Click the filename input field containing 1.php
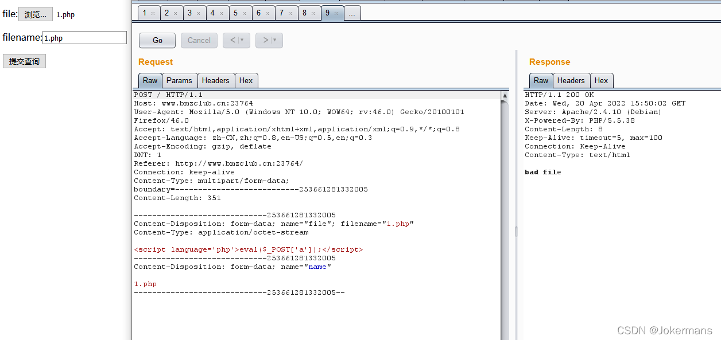 pos(85,38)
